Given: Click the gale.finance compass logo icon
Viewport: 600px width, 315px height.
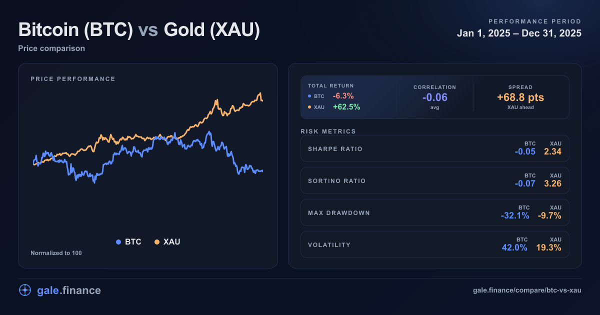Looking at the screenshot, I should point(25,290).
